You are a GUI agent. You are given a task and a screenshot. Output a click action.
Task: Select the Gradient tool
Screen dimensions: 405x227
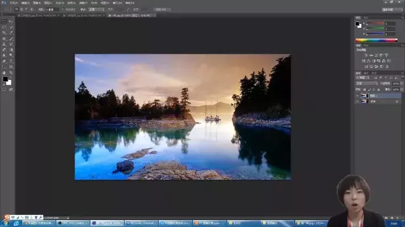[11, 50]
